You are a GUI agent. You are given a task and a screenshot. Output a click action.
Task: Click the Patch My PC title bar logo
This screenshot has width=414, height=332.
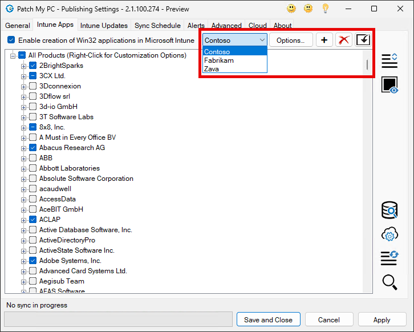[x=10, y=9]
